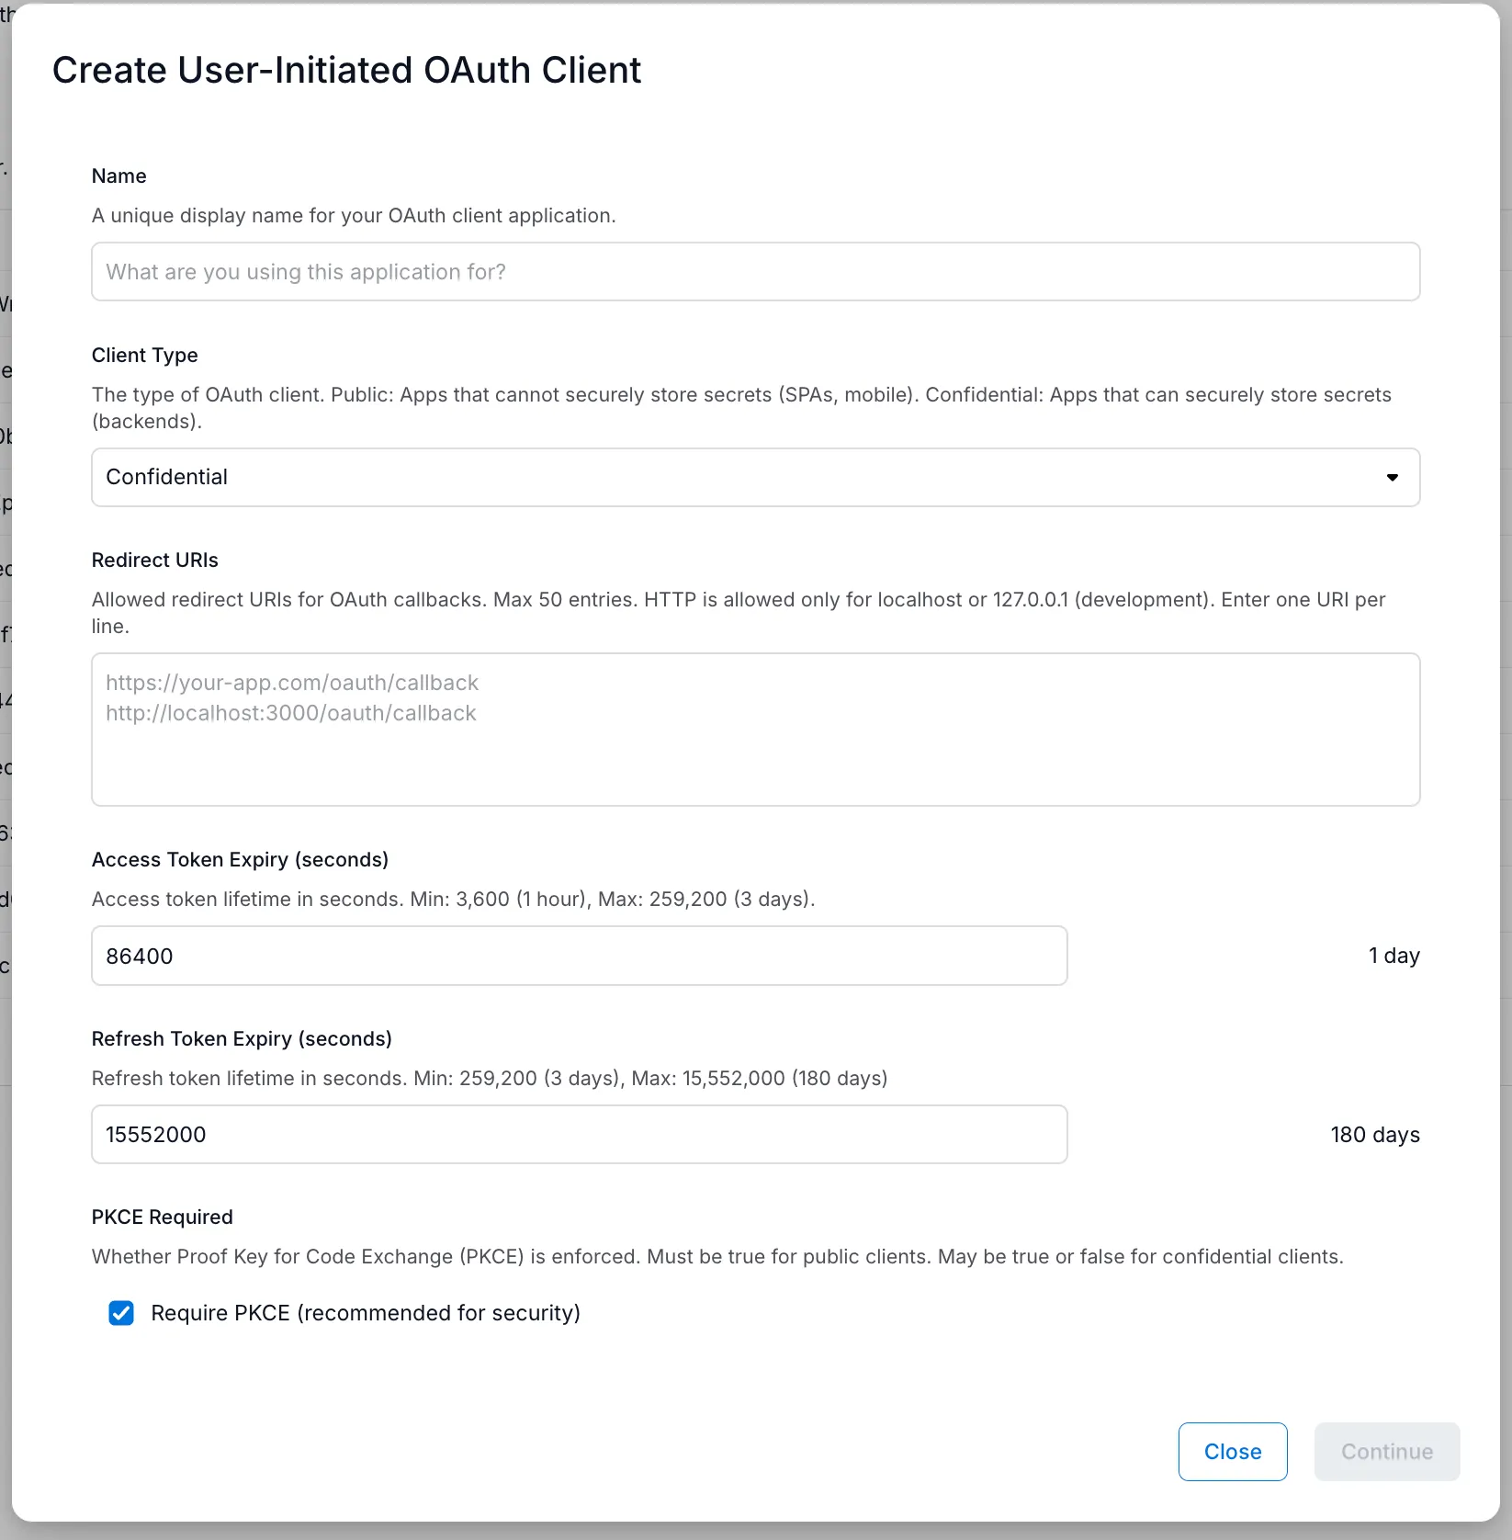Edit the Refresh Token Expiry value 15552000

tap(579, 1134)
